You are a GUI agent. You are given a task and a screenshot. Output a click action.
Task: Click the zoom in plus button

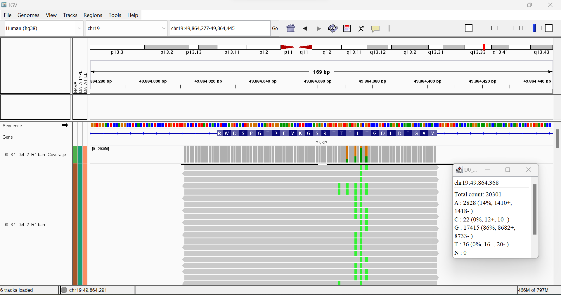[x=549, y=28]
